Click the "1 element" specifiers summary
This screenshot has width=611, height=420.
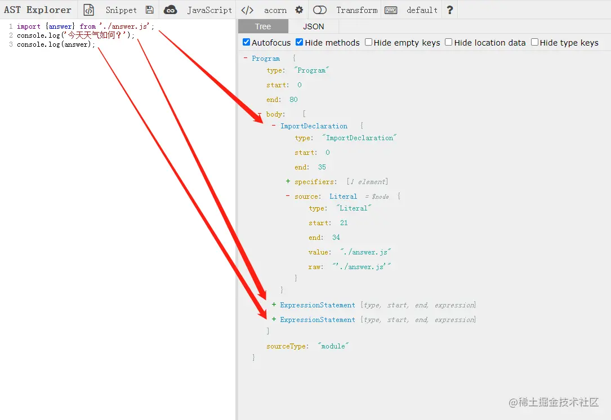pos(368,182)
